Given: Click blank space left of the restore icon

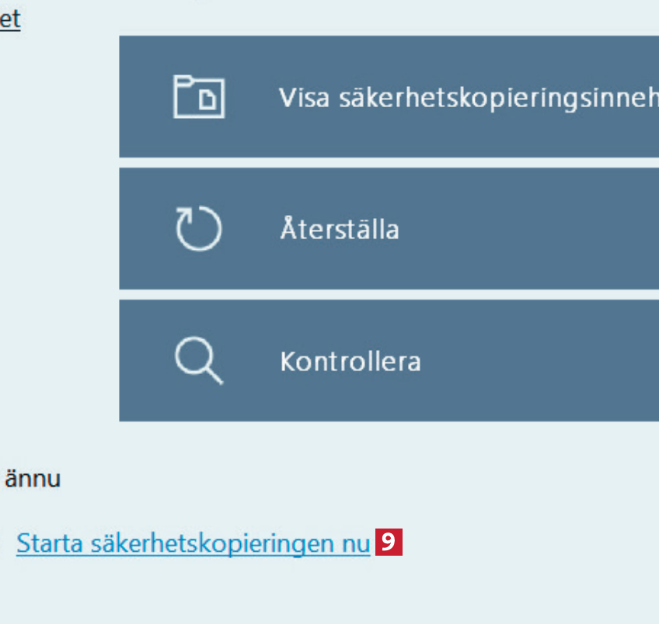Looking at the screenshot, I should (x=144, y=230).
